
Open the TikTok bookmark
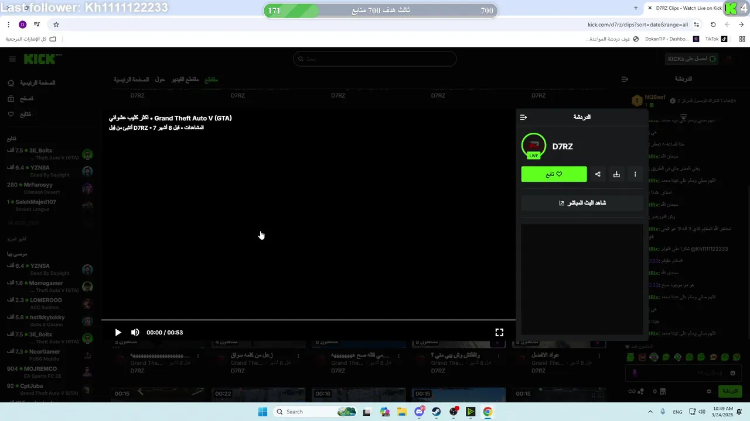pyautogui.click(x=716, y=39)
